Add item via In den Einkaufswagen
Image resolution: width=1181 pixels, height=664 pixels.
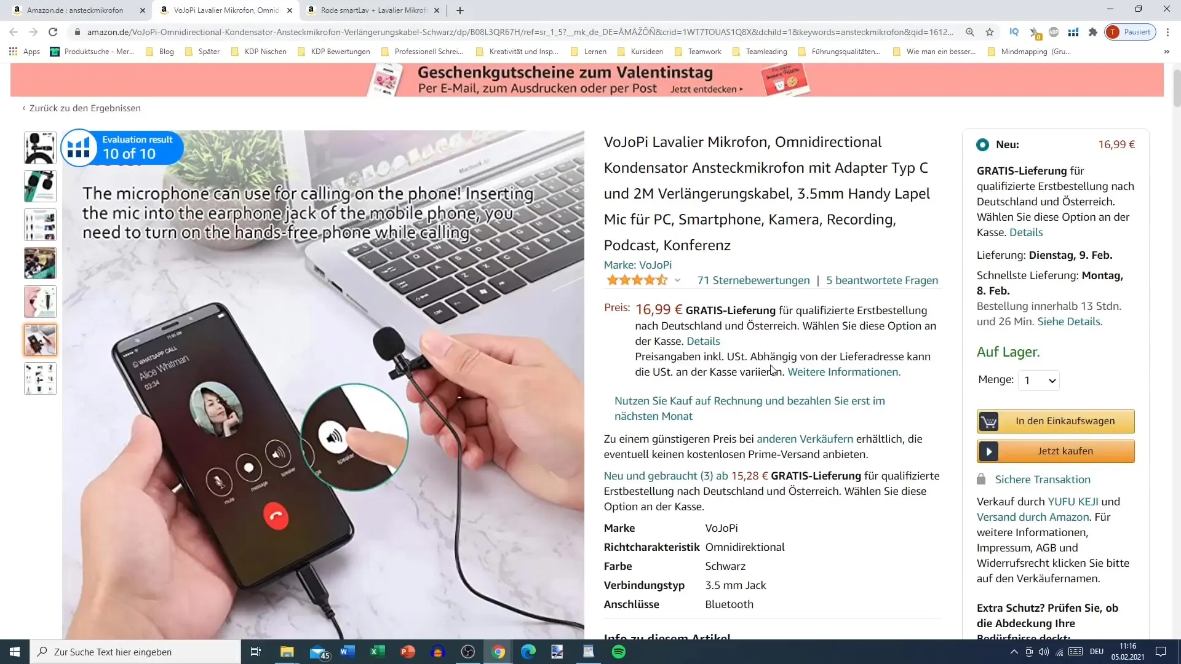[x=1056, y=422]
